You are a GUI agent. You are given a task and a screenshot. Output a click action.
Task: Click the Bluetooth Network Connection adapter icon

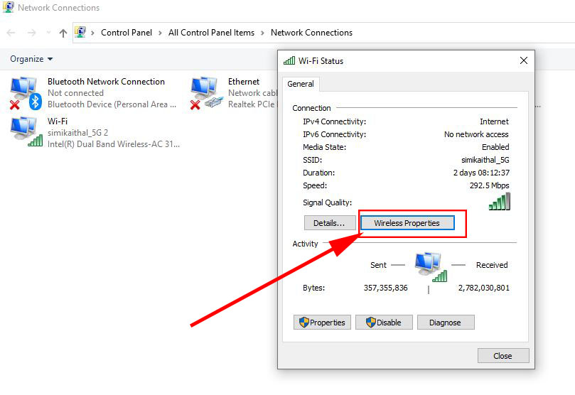(x=25, y=93)
